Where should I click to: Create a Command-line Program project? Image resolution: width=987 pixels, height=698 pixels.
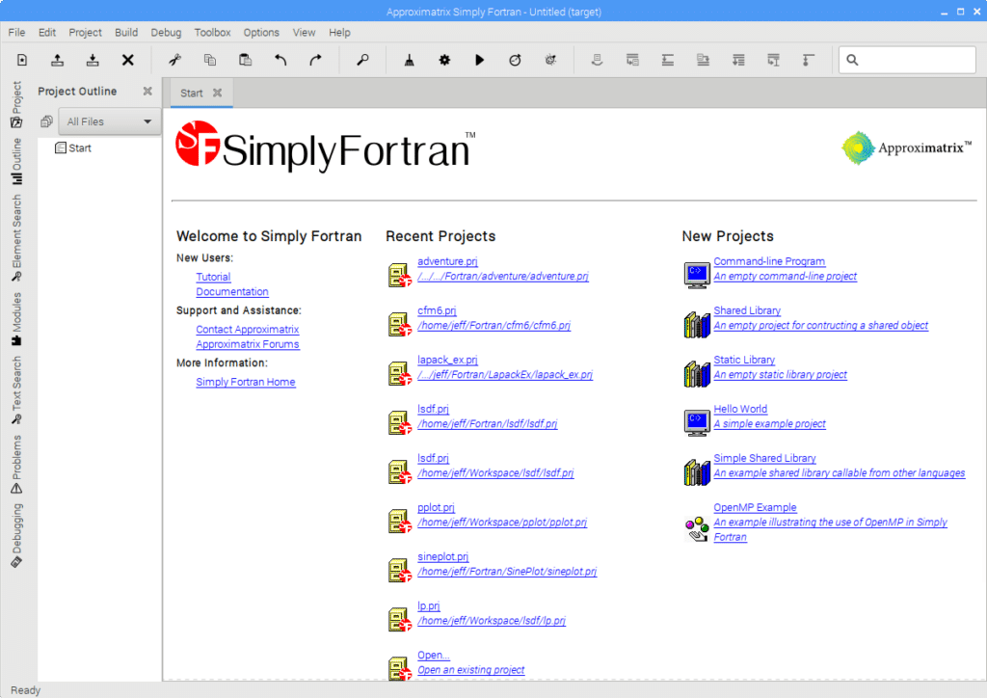tap(769, 261)
